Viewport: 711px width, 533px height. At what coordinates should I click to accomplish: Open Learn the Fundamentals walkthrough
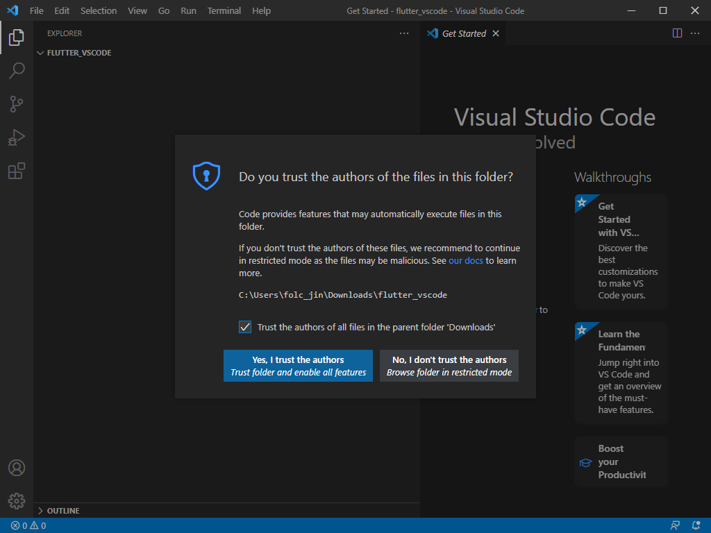point(621,373)
